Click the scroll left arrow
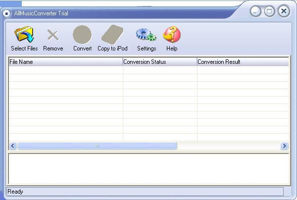This screenshot has height=200, width=297. (x=13, y=146)
